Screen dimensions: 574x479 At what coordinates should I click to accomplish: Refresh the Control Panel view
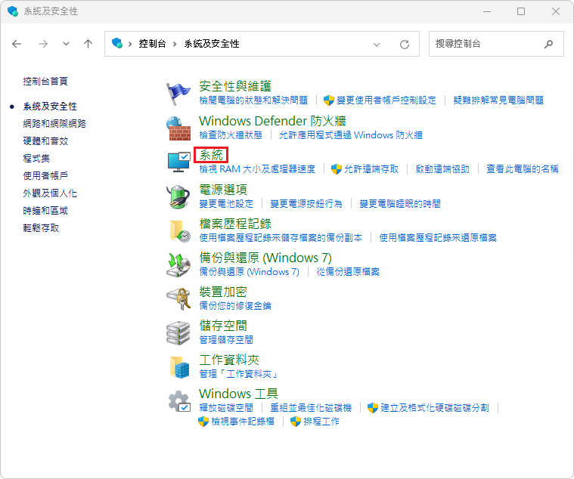coord(405,44)
